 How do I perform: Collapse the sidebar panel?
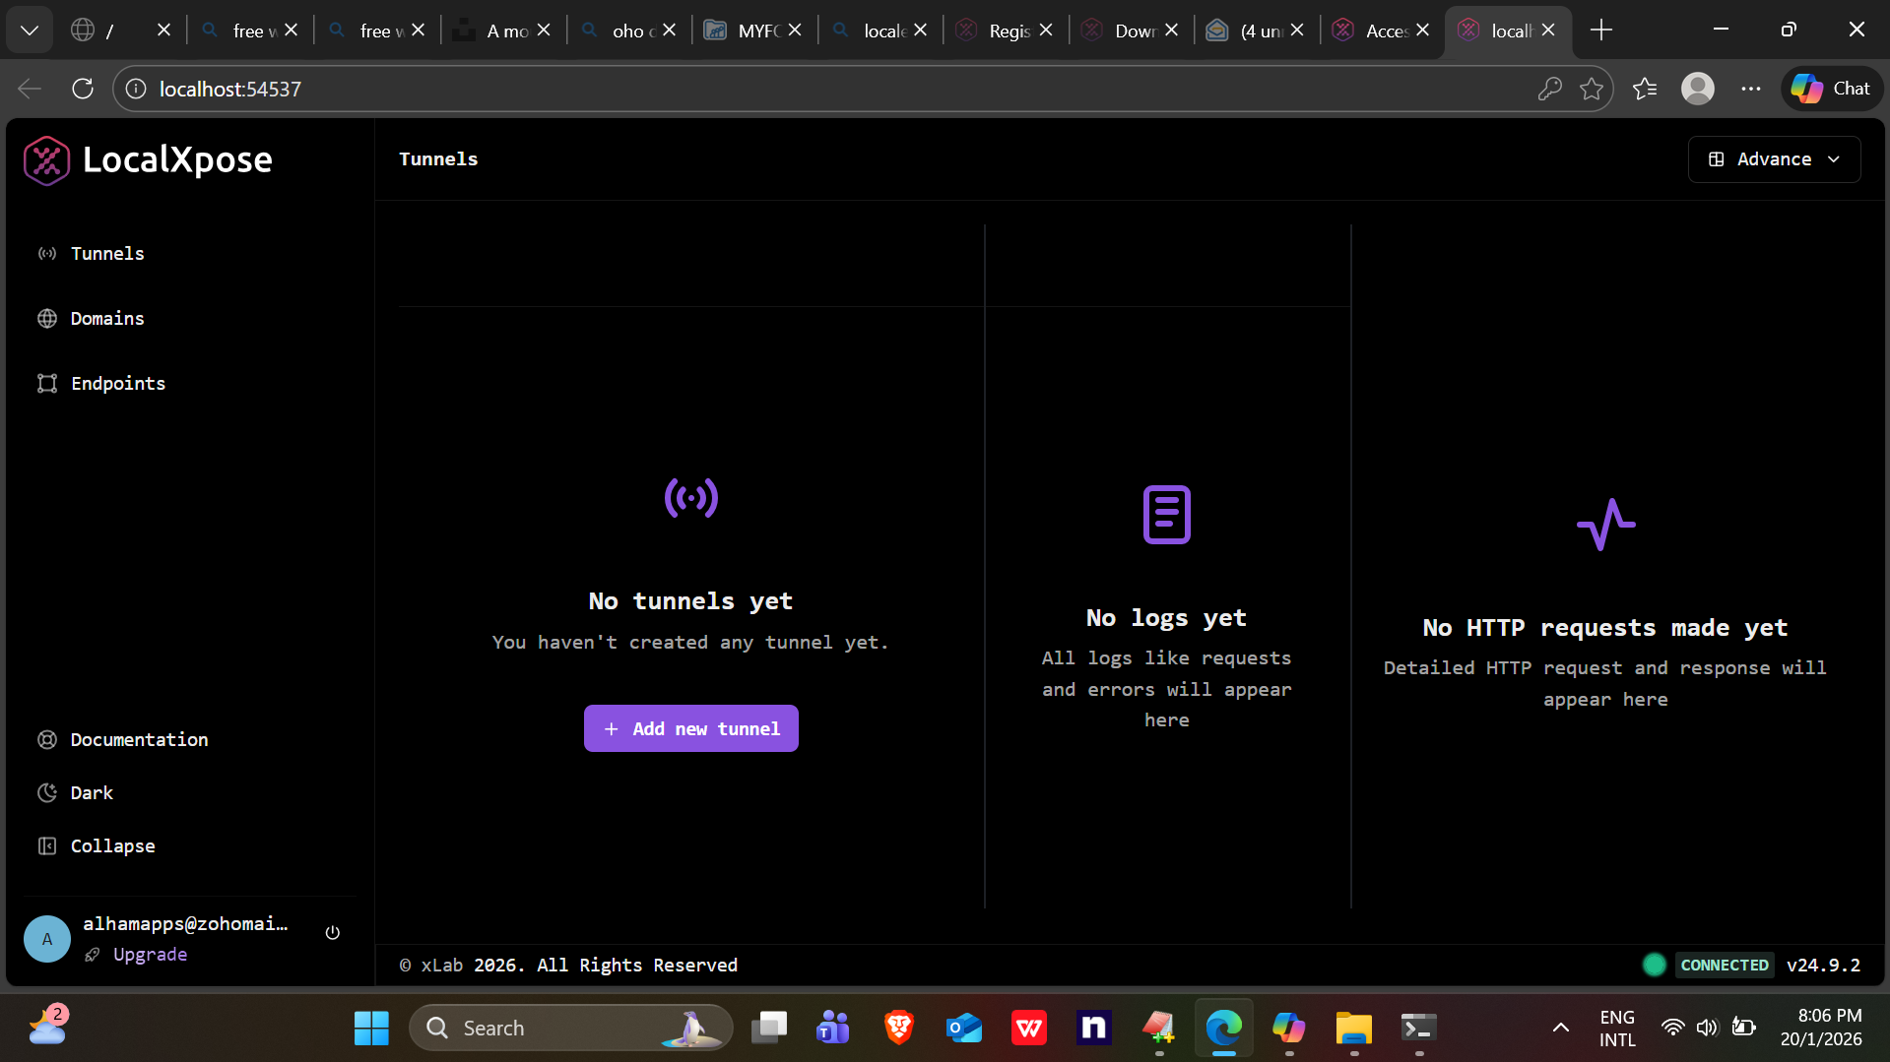tap(111, 845)
